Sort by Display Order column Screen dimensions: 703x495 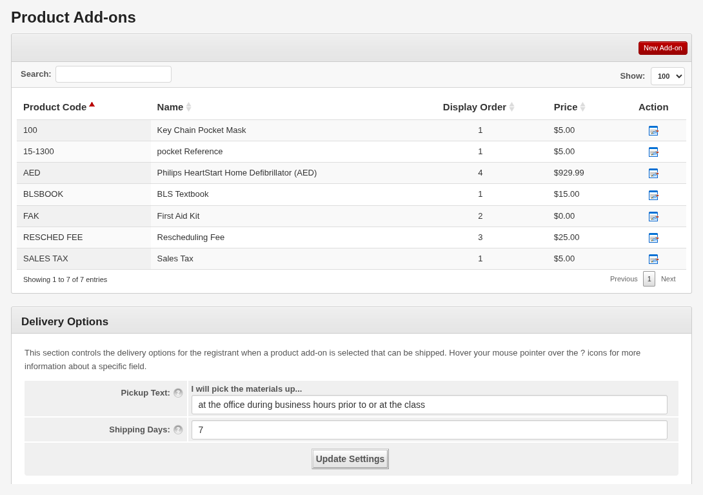click(x=475, y=107)
